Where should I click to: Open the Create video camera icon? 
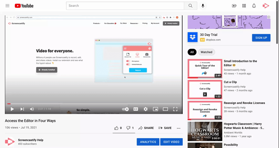(x=234, y=6)
